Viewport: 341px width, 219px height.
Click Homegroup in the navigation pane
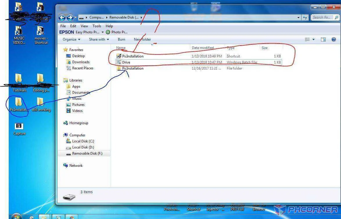(x=78, y=123)
